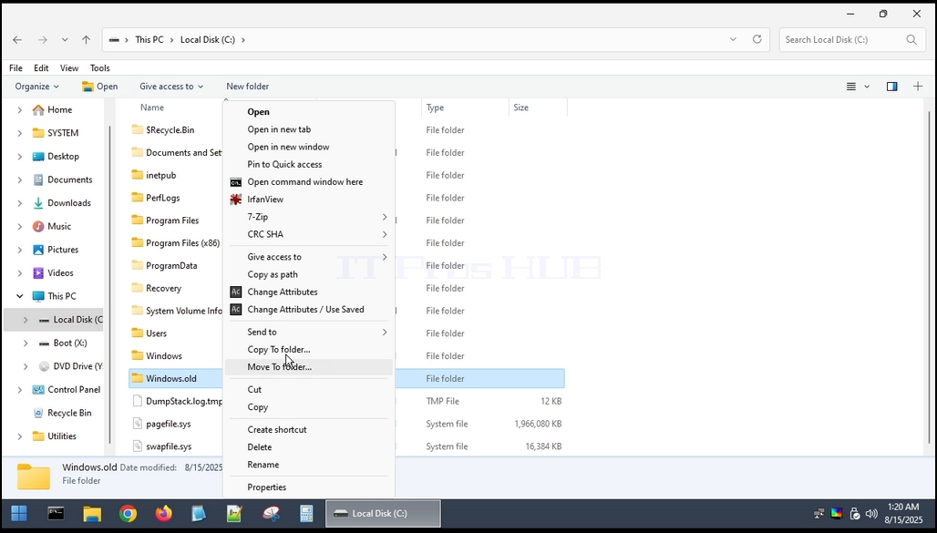Select the inetpub folder
Screen dimensions: 937x533
tap(154, 175)
